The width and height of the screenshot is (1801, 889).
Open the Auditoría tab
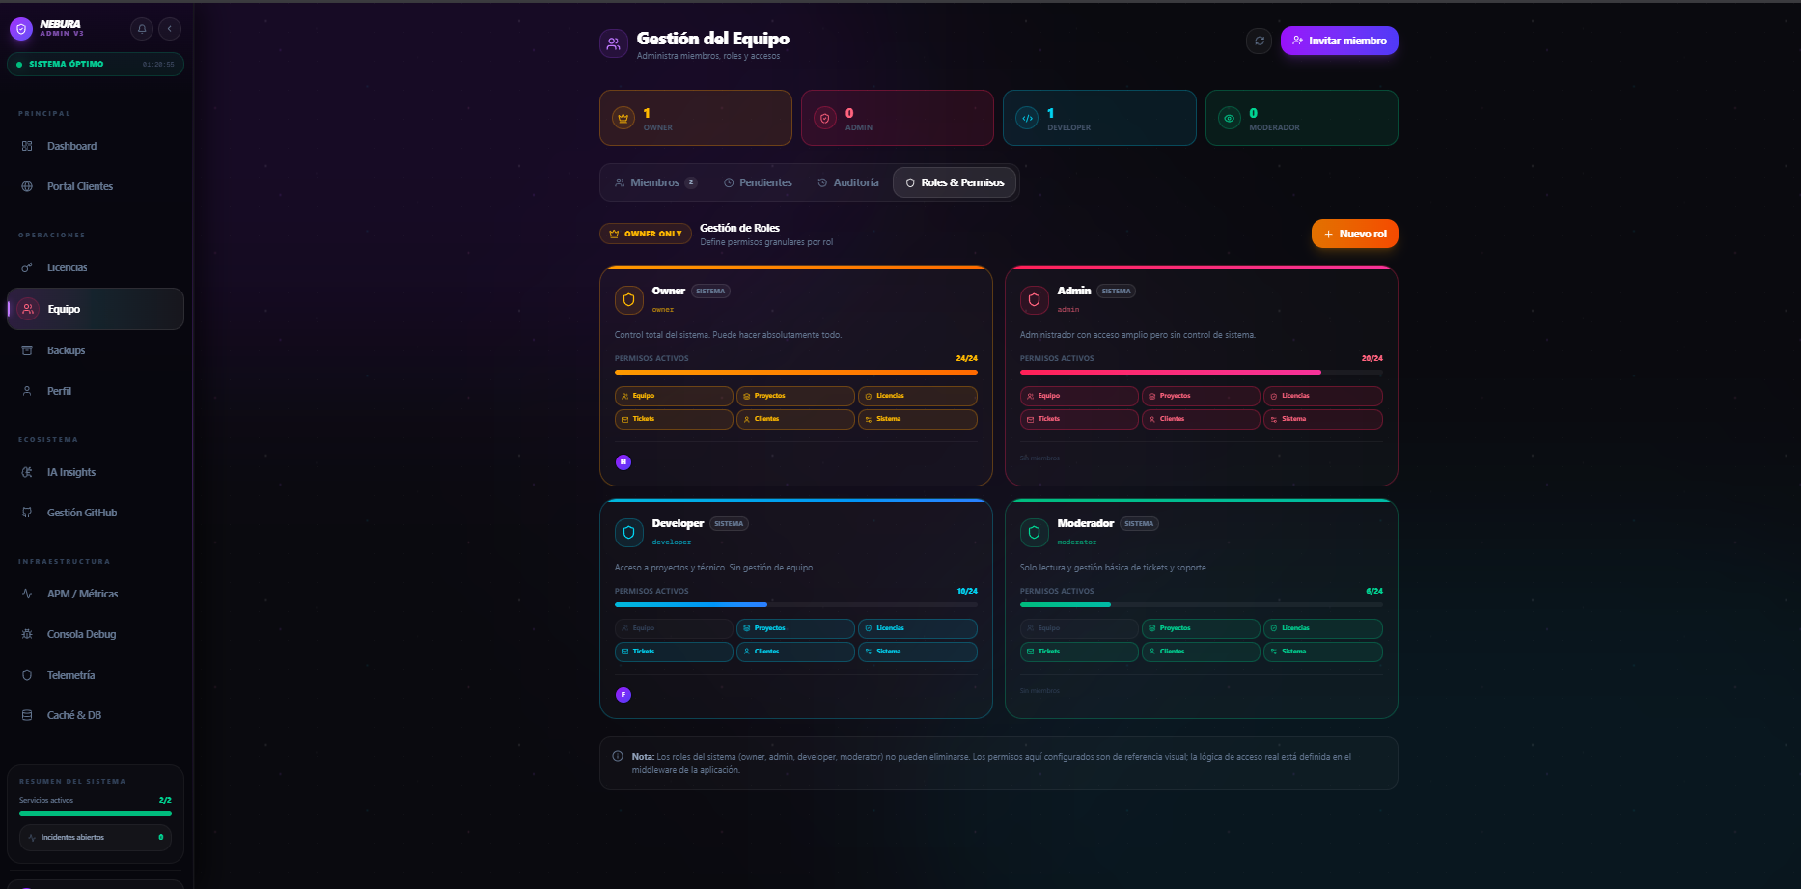(x=848, y=182)
